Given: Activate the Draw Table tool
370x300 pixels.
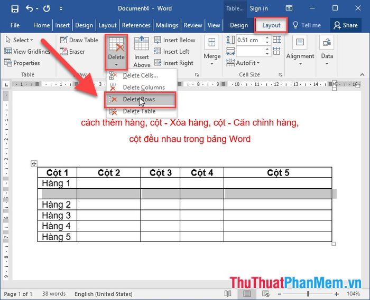Looking at the screenshot, I should coord(79,40).
